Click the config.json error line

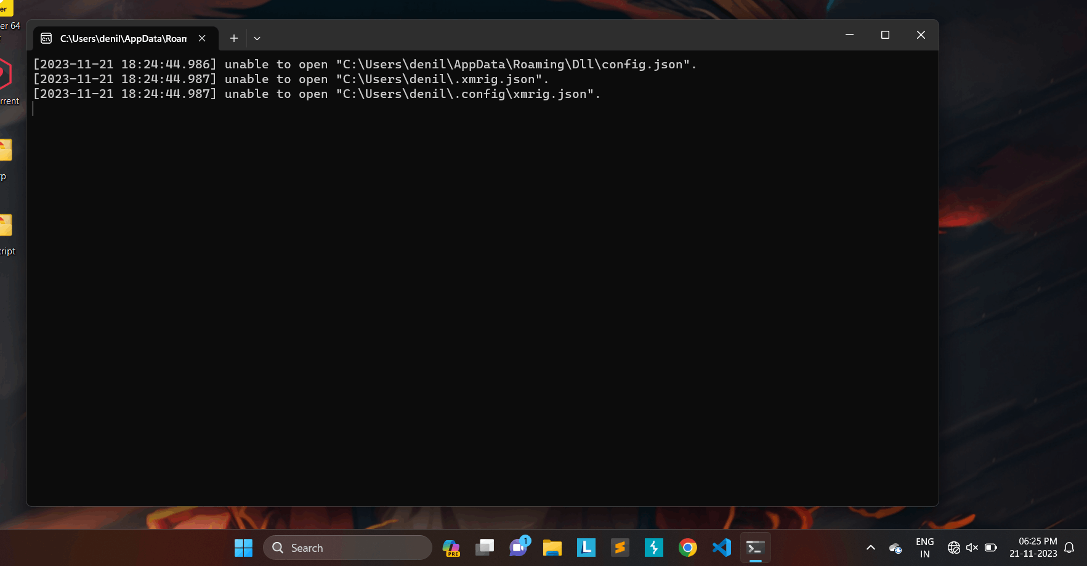click(365, 64)
